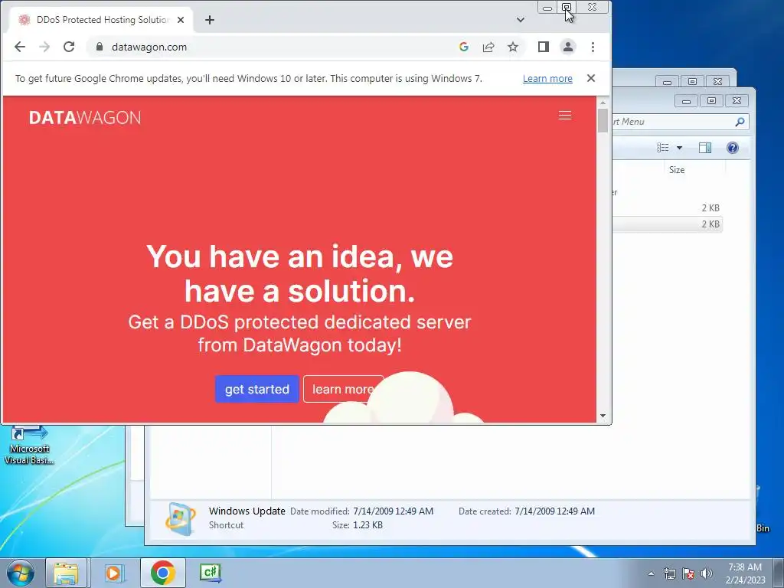
Task: Open the Windows Start button
Action: pos(20,573)
